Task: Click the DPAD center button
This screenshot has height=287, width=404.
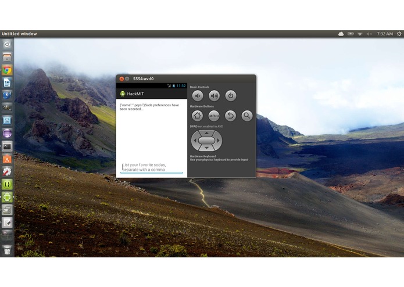Action: click(206, 141)
